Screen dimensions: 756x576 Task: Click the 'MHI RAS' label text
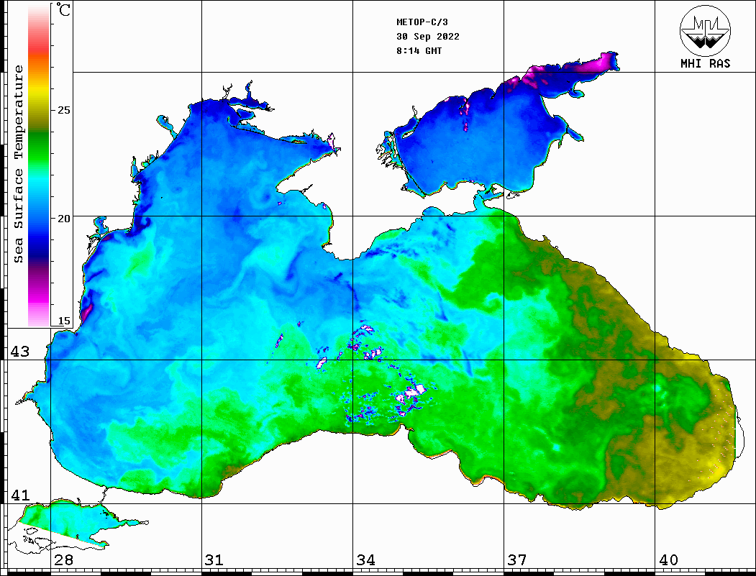click(x=706, y=63)
